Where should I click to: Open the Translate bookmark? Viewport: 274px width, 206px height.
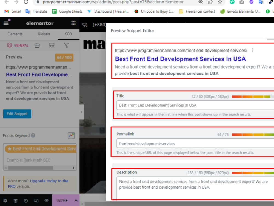[36, 11]
